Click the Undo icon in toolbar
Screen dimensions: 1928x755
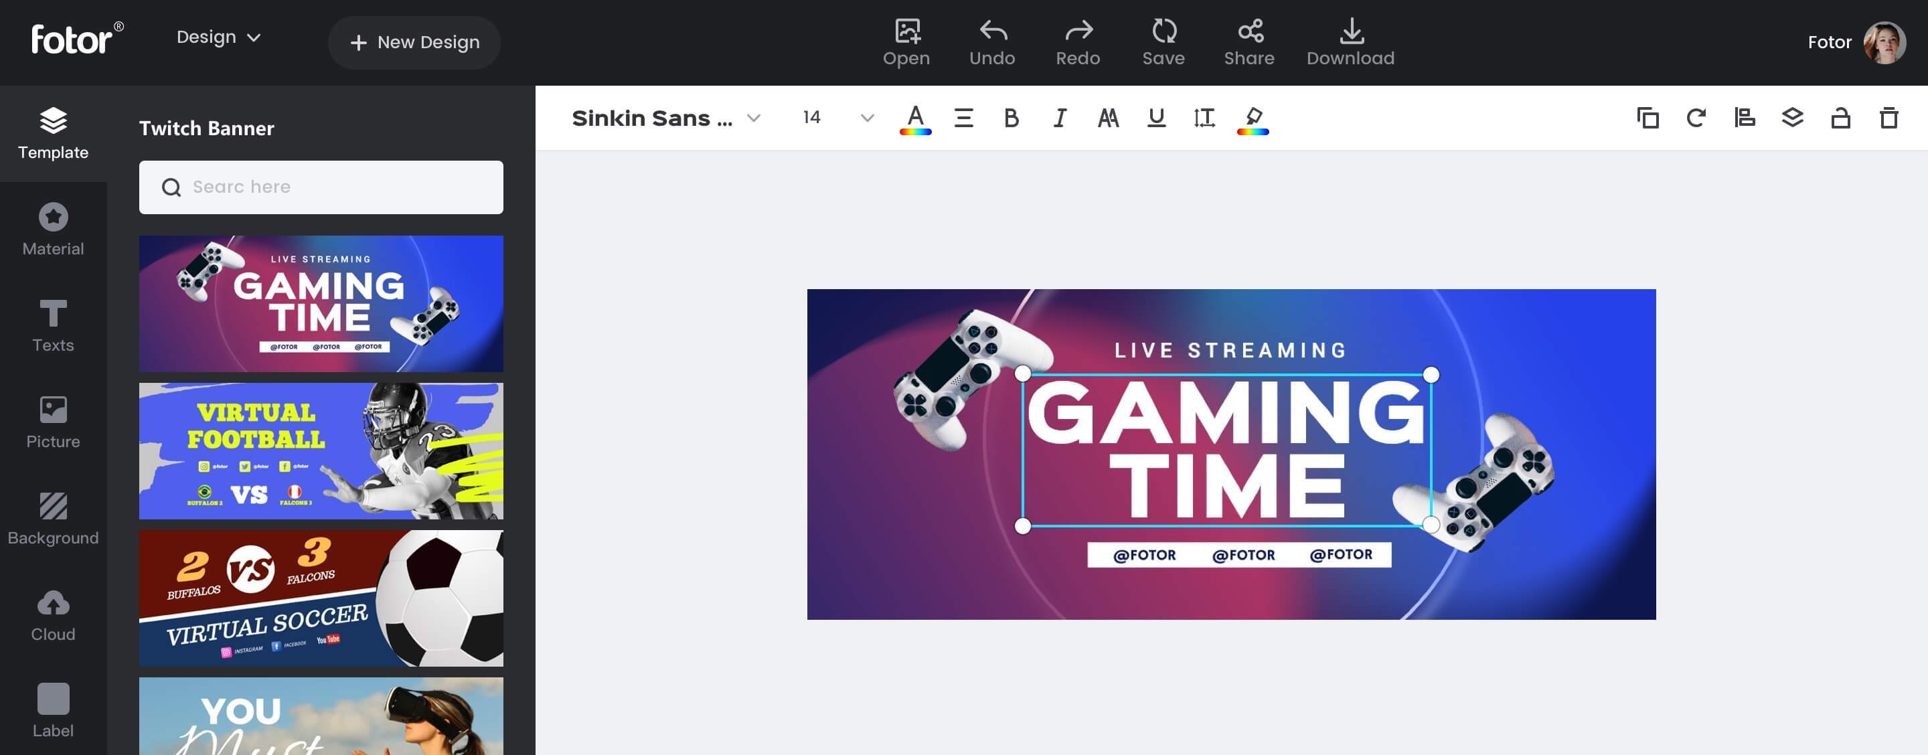pyautogui.click(x=992, y=41)
